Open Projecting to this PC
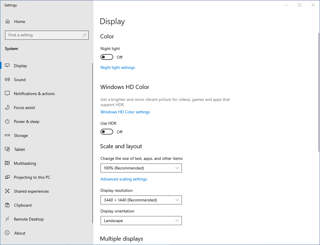320x245 pixels. pos(46,177)
